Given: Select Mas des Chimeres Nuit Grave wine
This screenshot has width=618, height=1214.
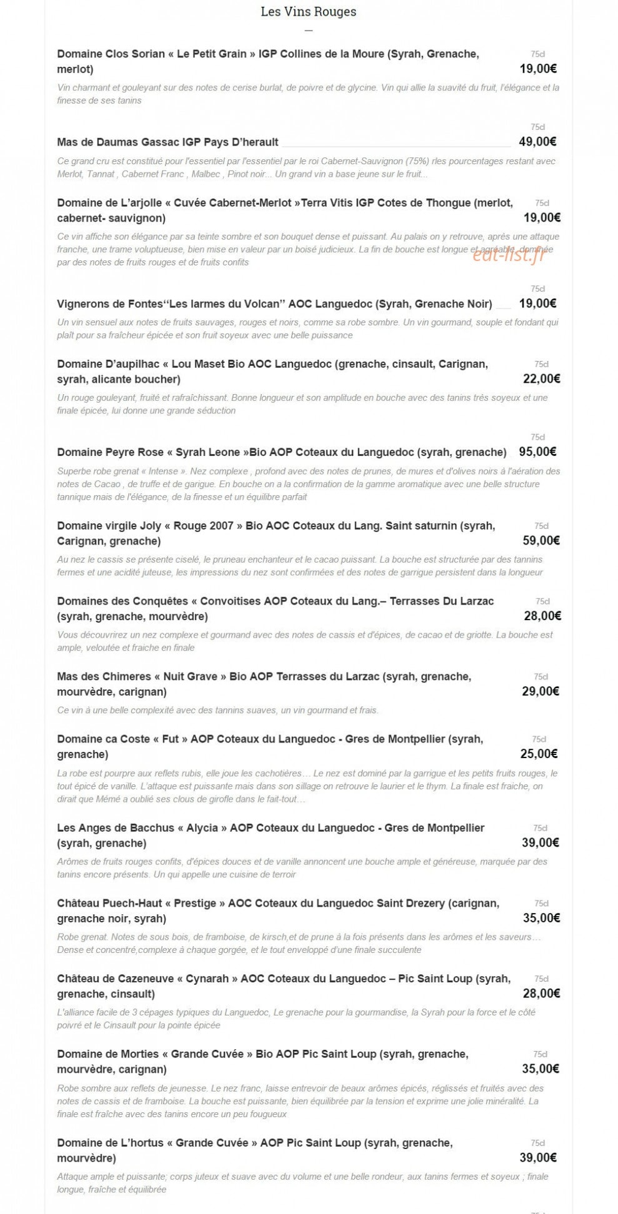Looking at the screenshot, I should (x=264, y=684).
